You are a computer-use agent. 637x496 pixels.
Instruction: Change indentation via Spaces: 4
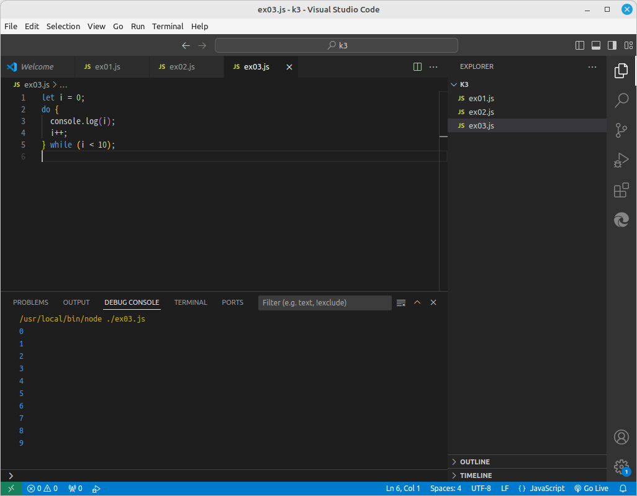(x=446, y=489)
